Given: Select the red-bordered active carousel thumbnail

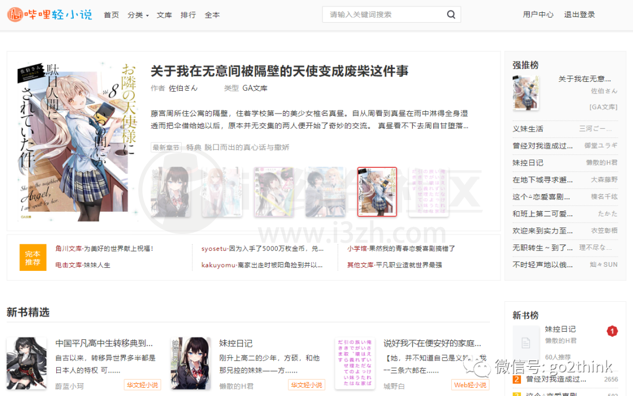Looking at the screenshot, I should [377, 192].
